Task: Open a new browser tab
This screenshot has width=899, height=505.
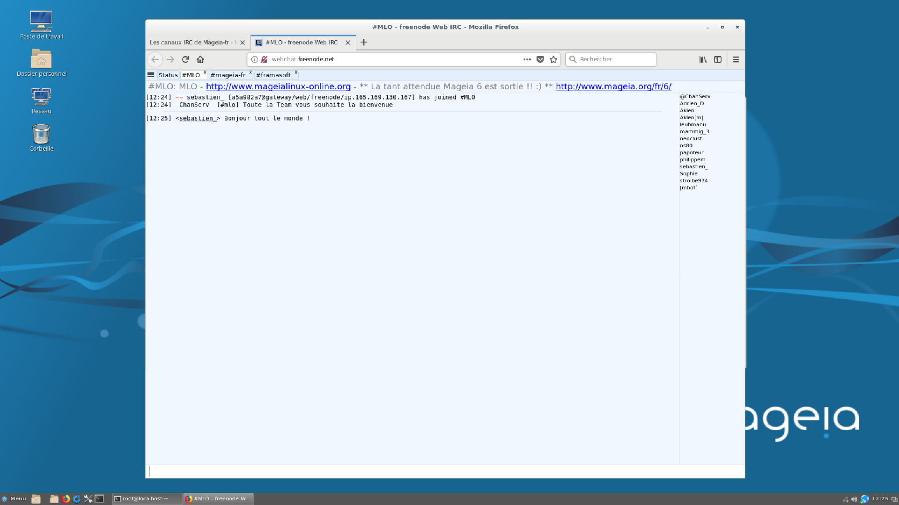Action: coord(364,43)
